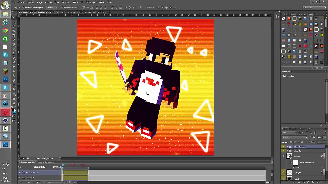Image resolution: width=328 pixels, height=184 pixels.
Task: Expand the AdamKcolour track in timeline
Action: coord(19,172)
